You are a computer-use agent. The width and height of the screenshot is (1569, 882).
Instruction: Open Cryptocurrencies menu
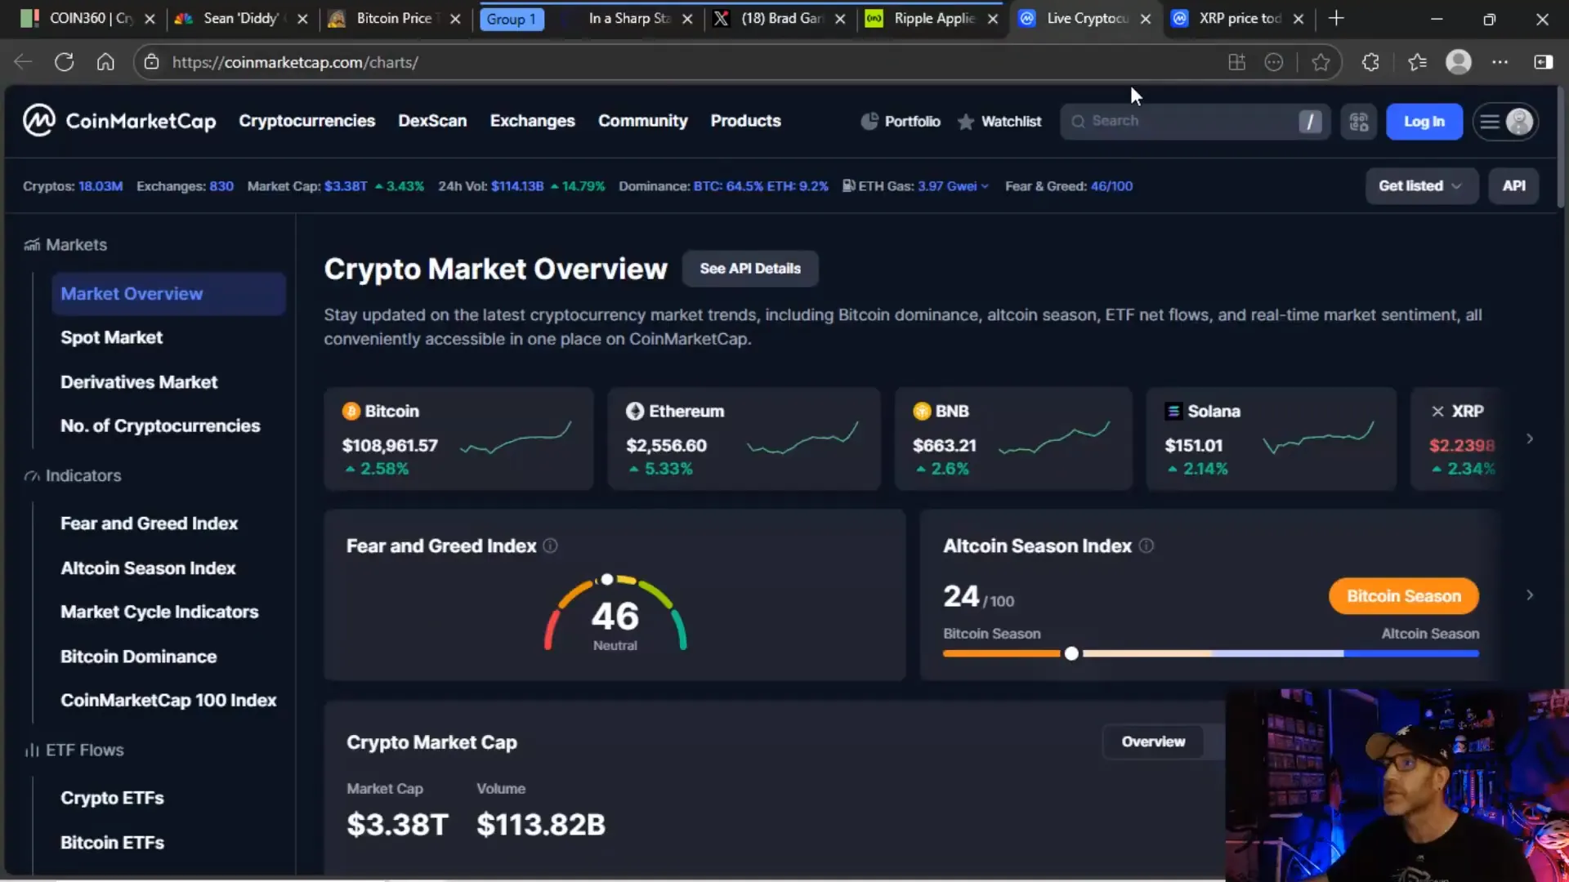306,121
